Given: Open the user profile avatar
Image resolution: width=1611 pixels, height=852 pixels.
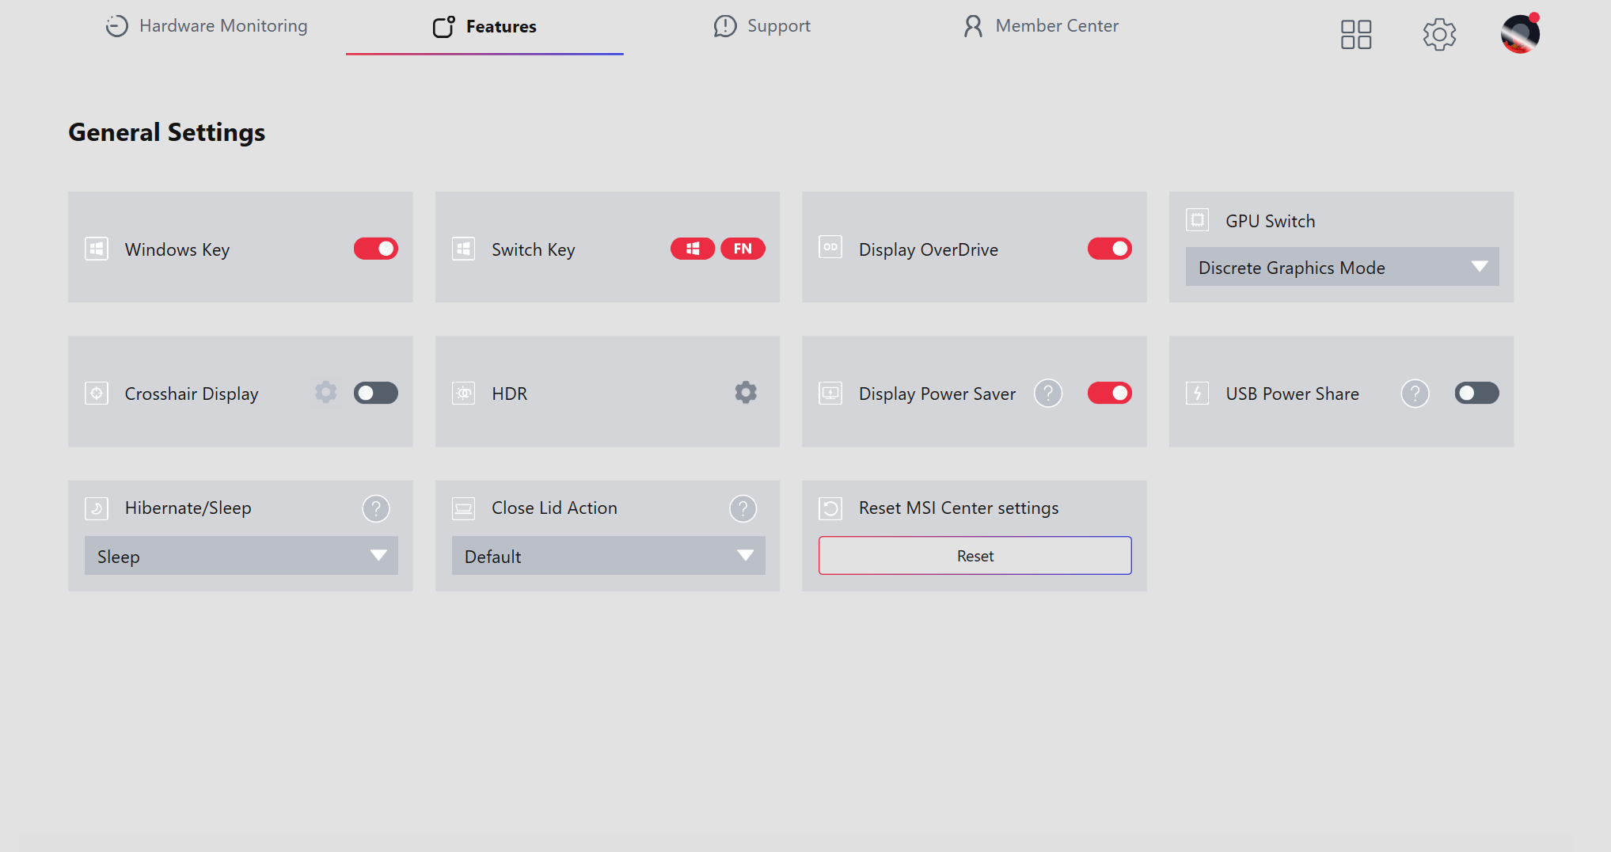Looking at the screenshot, I should 1520,34.
